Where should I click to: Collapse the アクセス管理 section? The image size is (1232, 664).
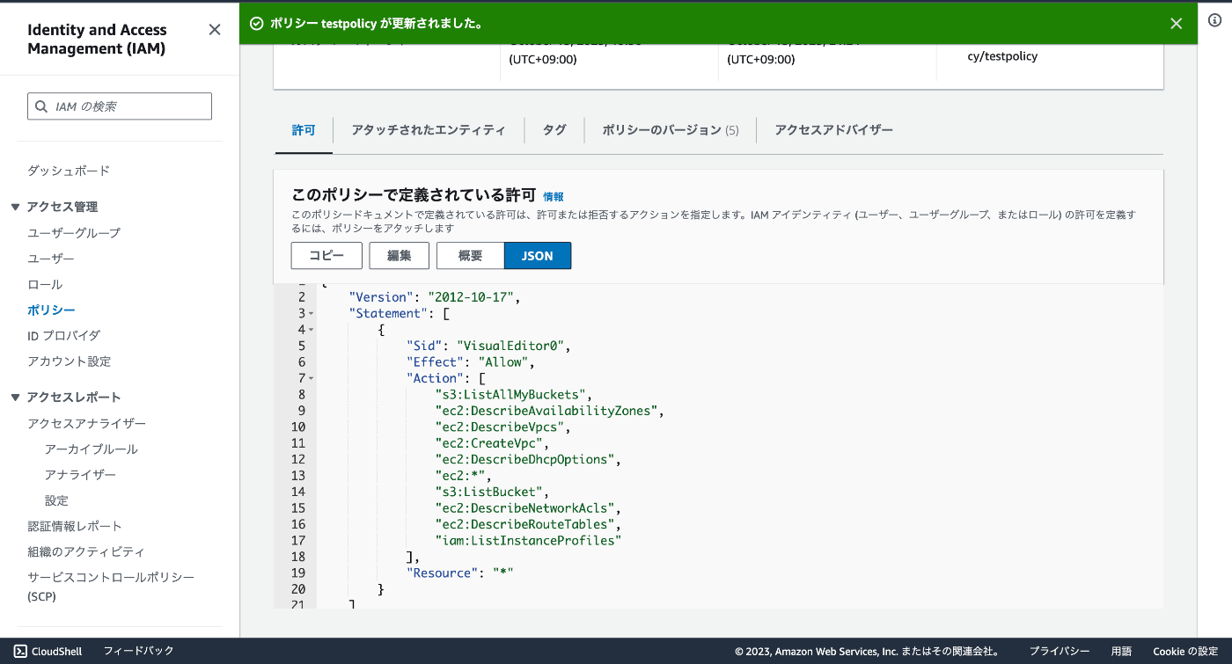(15, 208)
